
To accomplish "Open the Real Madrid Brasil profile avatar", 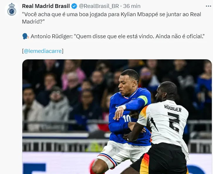I will coord(12,9).
